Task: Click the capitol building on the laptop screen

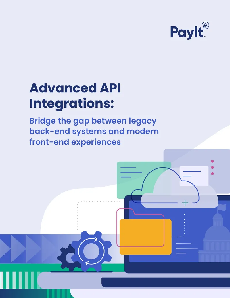Action: click(214, 233)
